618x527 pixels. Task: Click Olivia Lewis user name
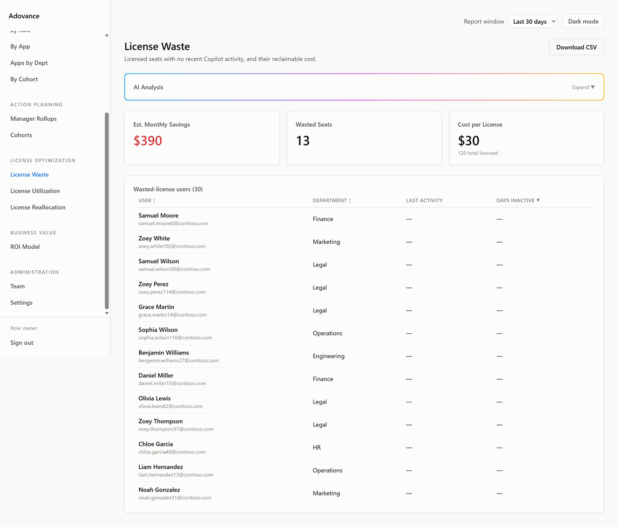(x=154, y=398)
